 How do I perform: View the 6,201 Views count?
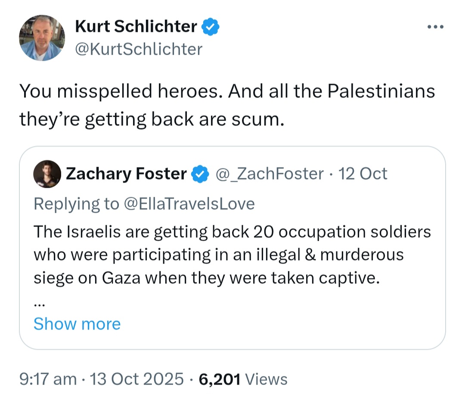coord(219,379)
